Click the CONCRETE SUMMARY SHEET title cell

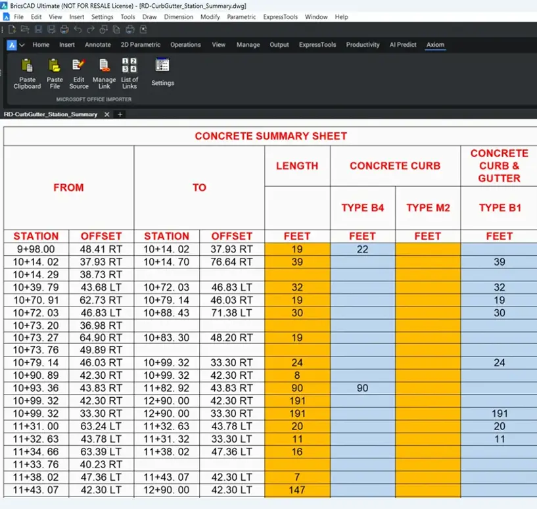(270, 136)
